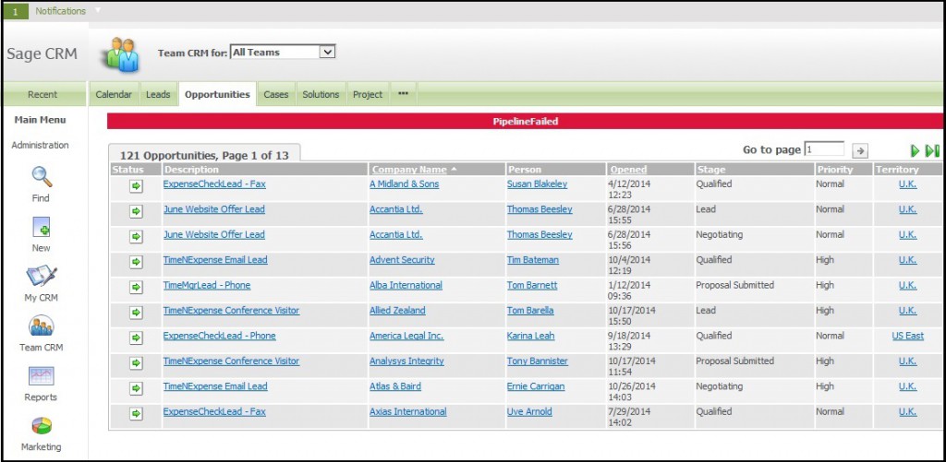This screenshot has width=946, height=462.
Task: Open the Solutions tab
Action: click(x=321, y=95)
